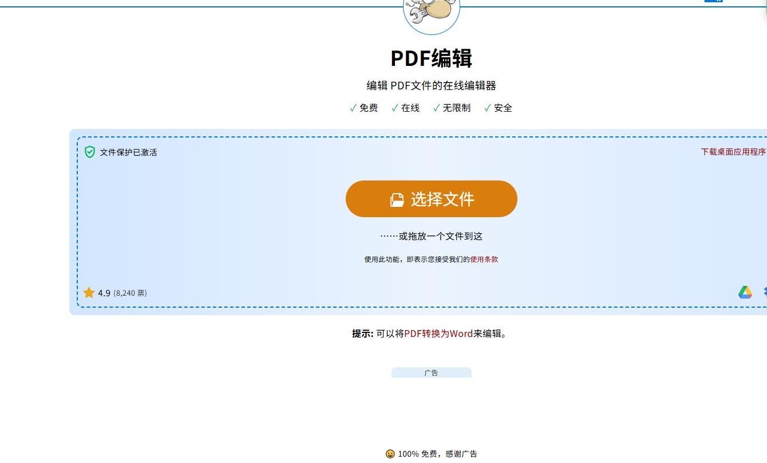Open the 下载桌面应用程序 link
767x463 pixels.
tap(733, 152)
